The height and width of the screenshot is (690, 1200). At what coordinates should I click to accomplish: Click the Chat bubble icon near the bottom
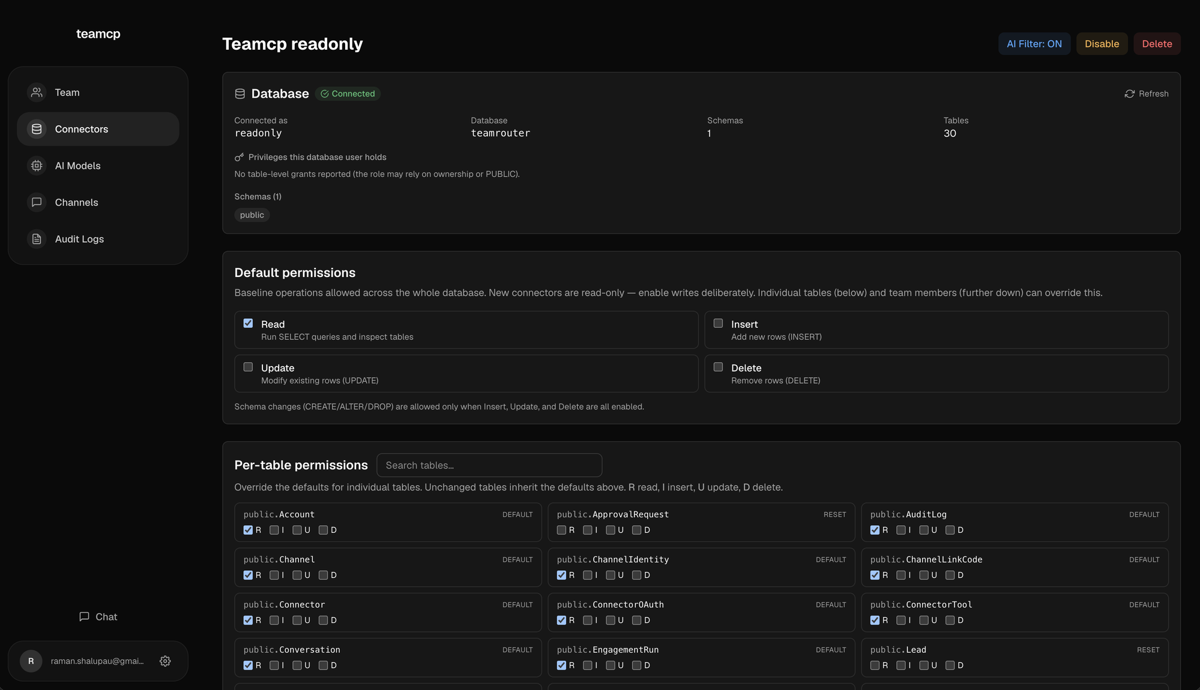84,616
